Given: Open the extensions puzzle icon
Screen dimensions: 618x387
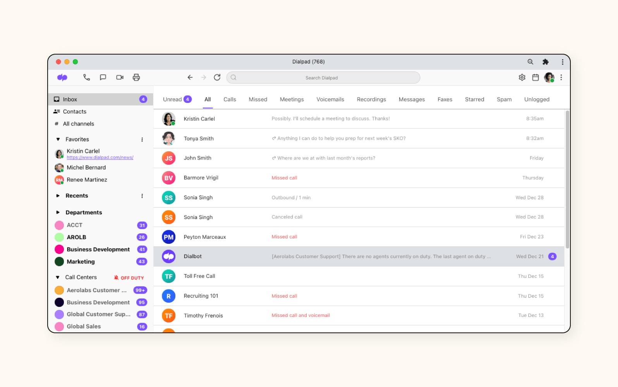Looking at the screenshot, I should click(546, 62).
